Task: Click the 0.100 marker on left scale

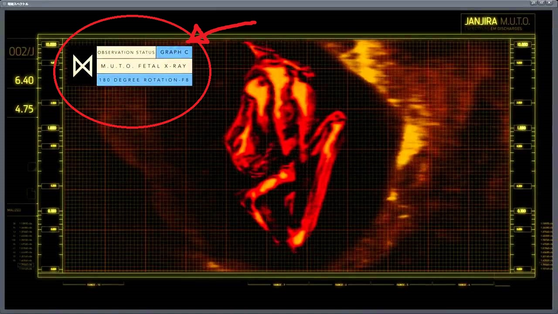Action: [52, 211]
